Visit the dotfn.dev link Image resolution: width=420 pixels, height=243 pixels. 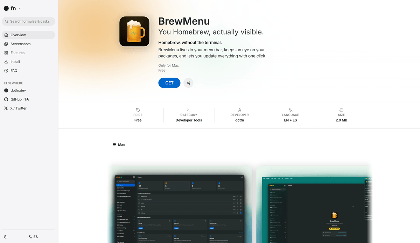28,90
